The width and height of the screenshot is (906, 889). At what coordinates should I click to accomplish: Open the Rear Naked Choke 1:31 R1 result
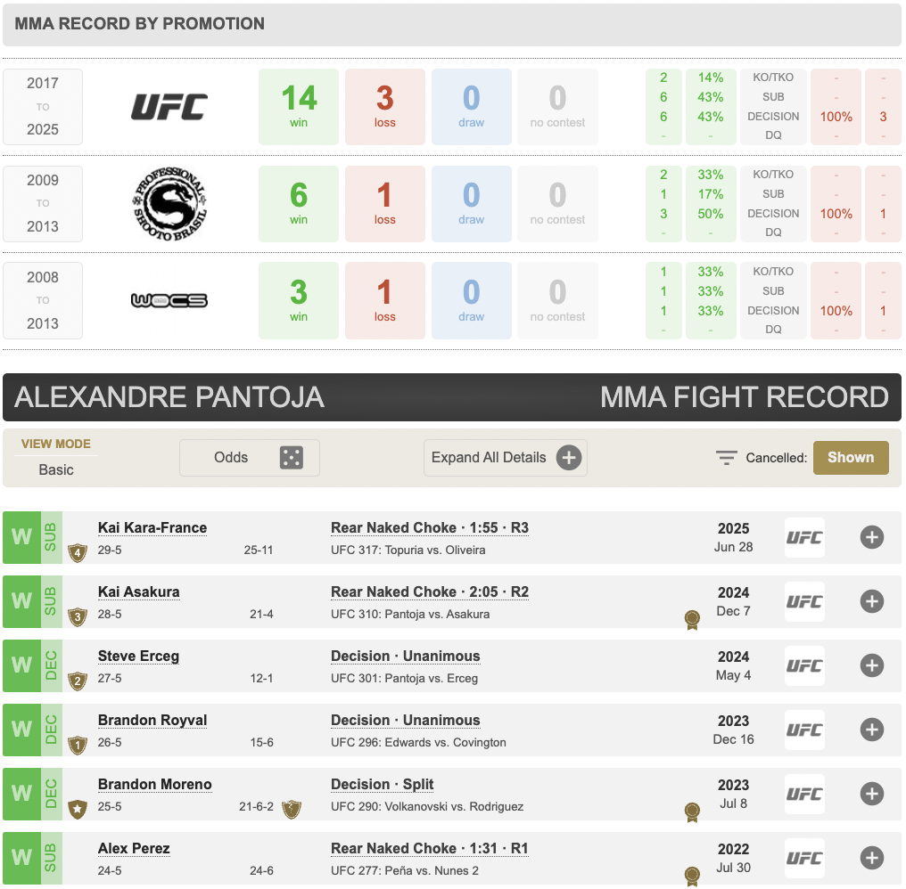pos(429,849)
